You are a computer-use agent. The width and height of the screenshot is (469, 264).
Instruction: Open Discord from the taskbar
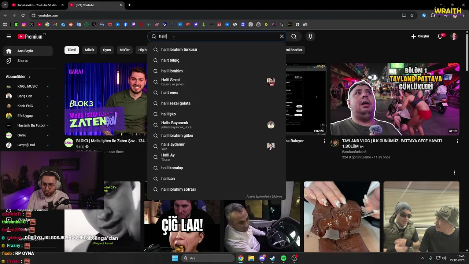click(x=262, y=258)
